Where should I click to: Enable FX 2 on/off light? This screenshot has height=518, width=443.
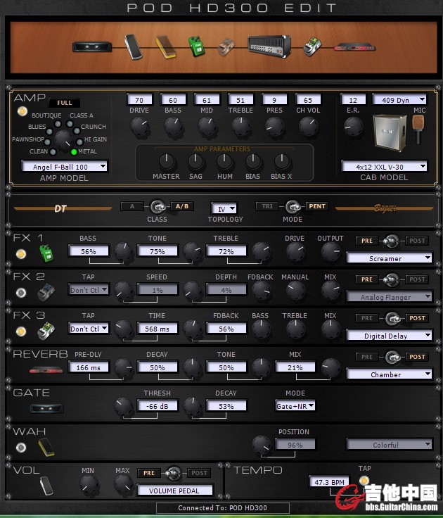pos(21,293)
